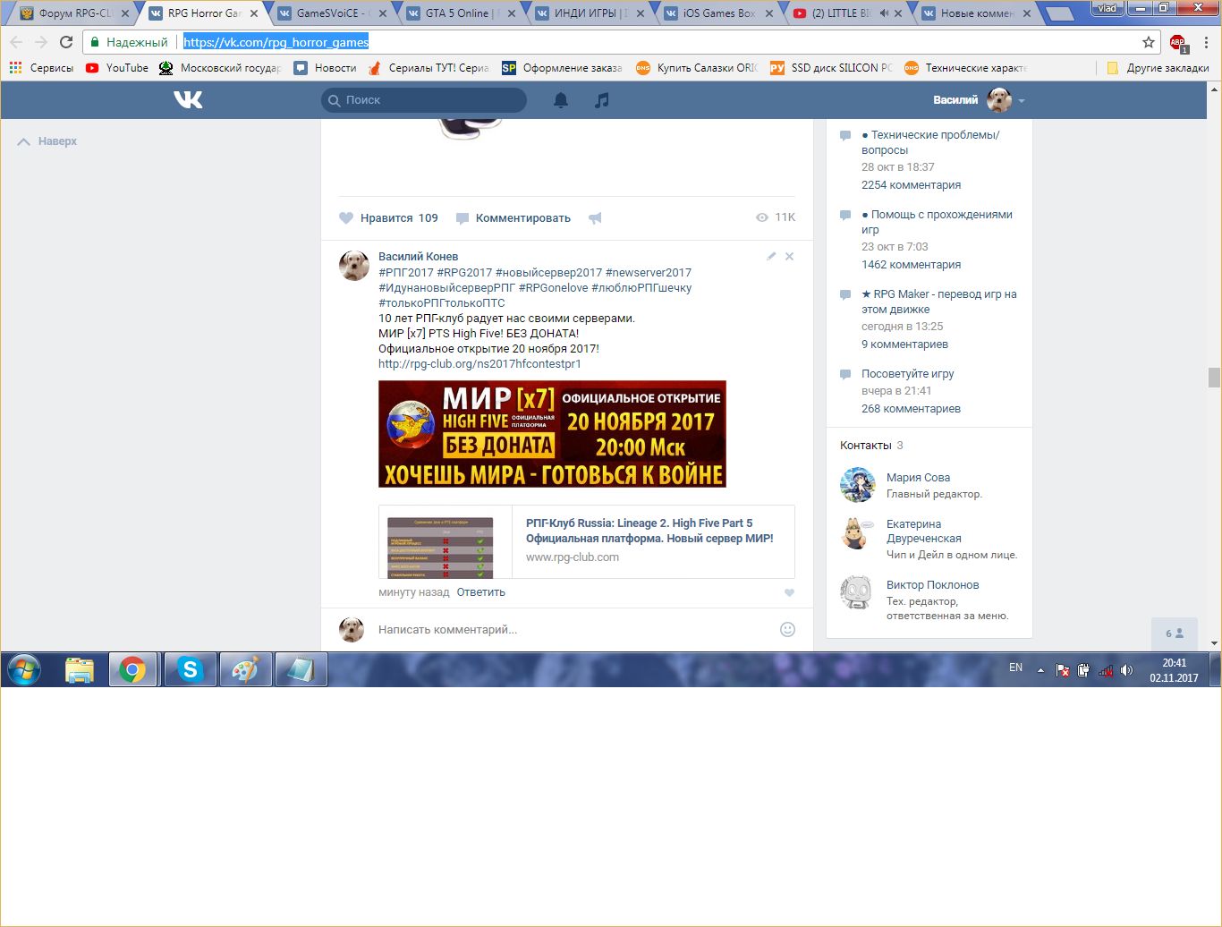Open the Новости bookmark
The image size is (1222, 927).
326,68
